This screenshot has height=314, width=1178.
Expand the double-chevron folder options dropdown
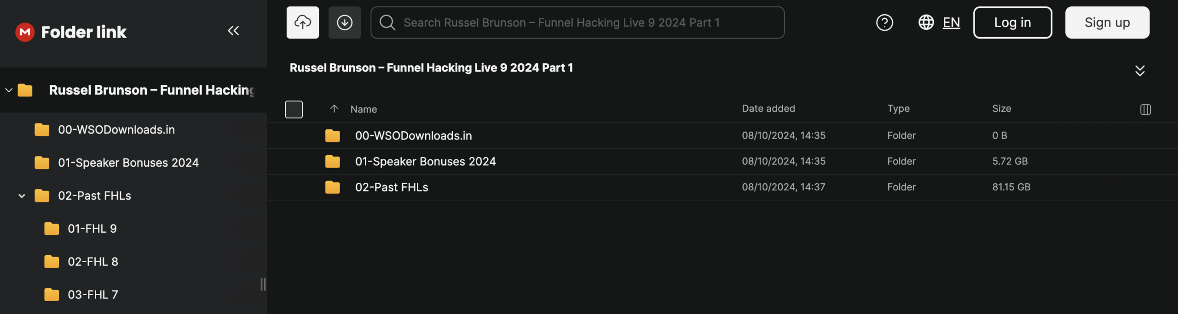pos(1139,70)
